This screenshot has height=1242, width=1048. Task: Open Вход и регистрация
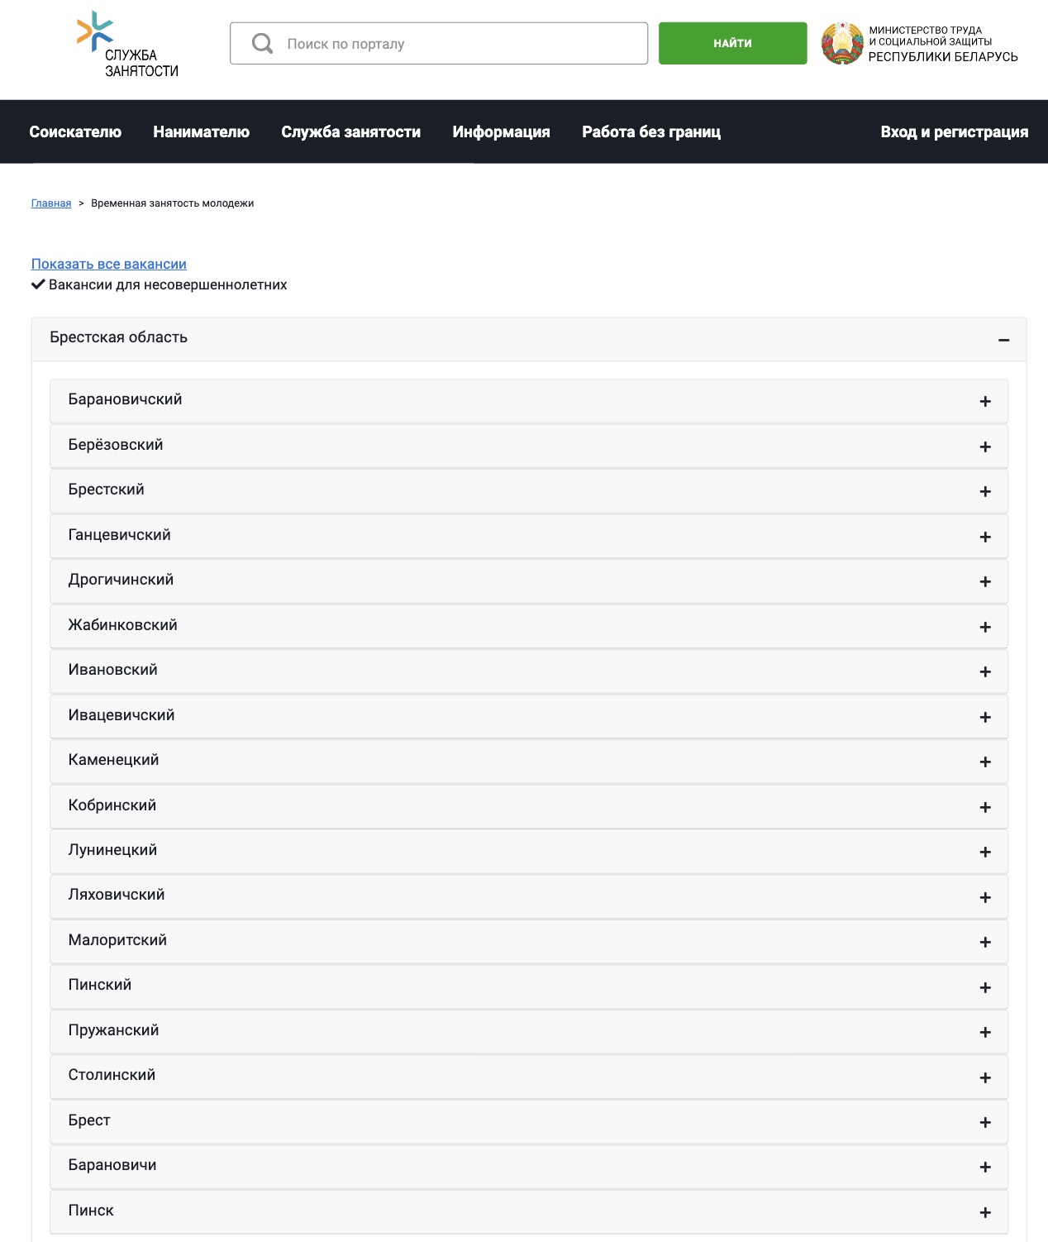(x=954, y=132)
